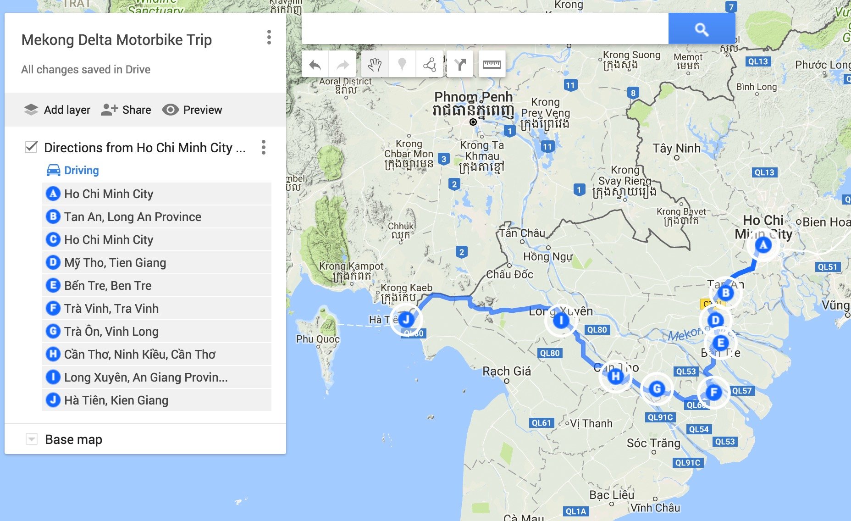Click the All changes saved in Drive status

tap(86, 70)
